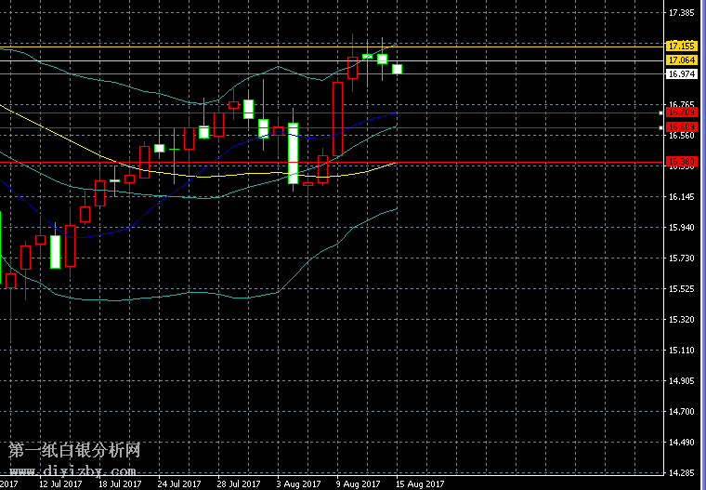Screen dimensions: 706x490
Task: Click the 17.064 yellow price label
Action: coord(681,60)
